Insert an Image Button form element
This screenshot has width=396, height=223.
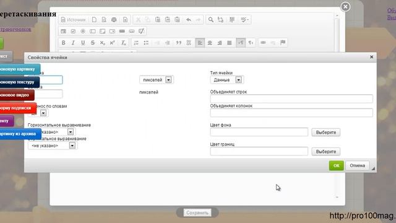coord(132,31)
